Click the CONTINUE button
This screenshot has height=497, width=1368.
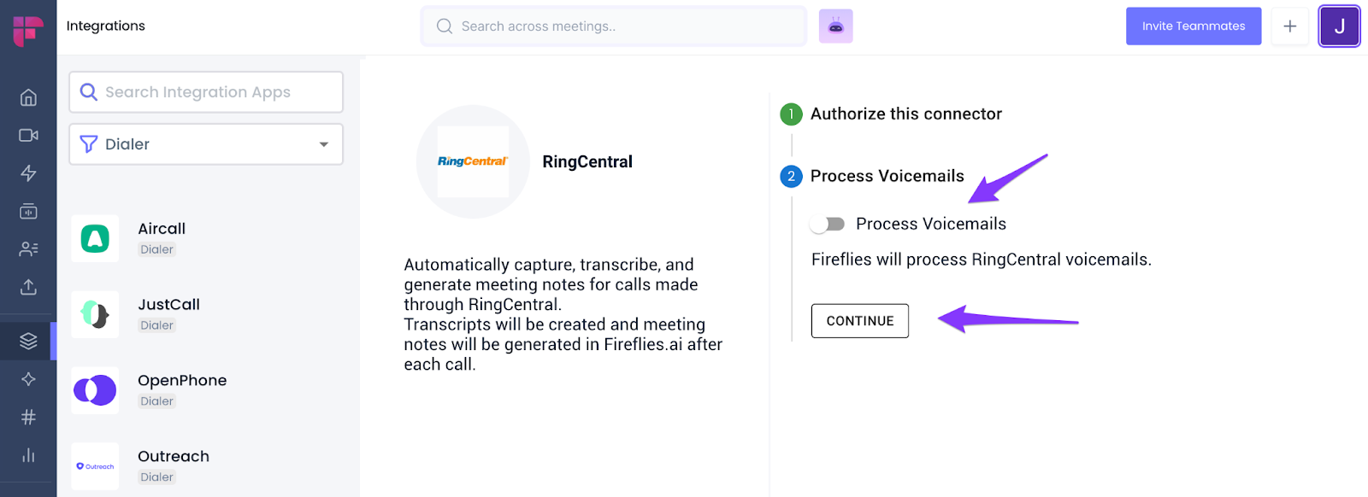pos(859,320)
